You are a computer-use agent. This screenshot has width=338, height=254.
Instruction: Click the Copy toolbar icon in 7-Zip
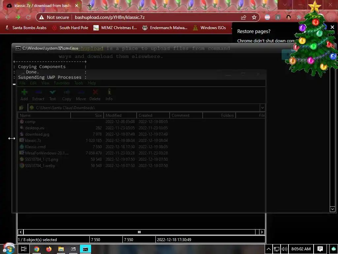[x=67, y=92]
